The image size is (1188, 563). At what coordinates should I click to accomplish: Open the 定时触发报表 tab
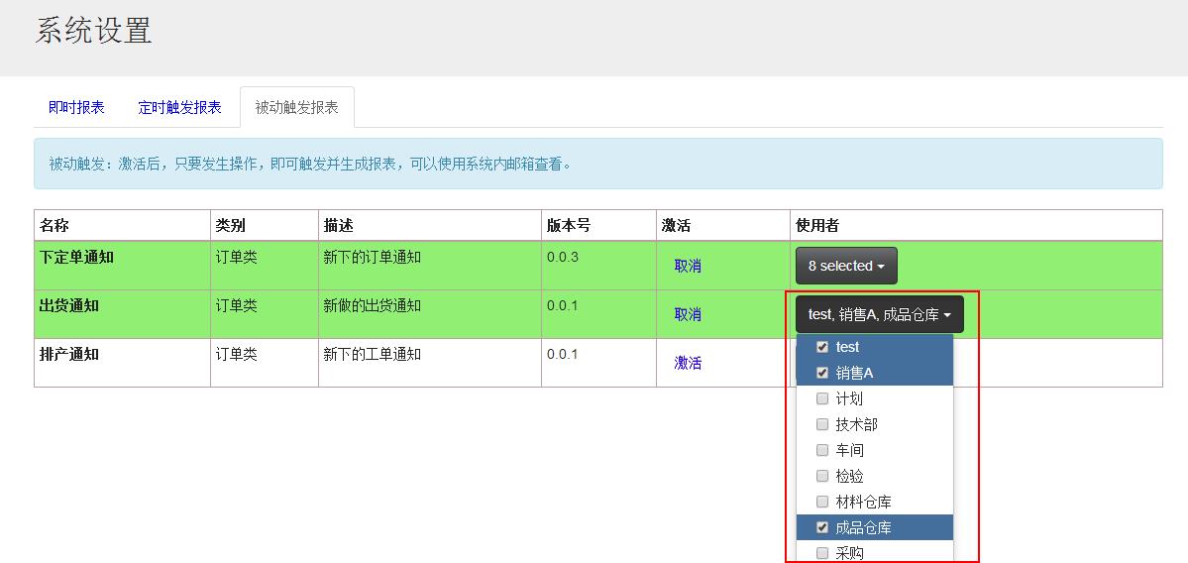click(179, 107)
